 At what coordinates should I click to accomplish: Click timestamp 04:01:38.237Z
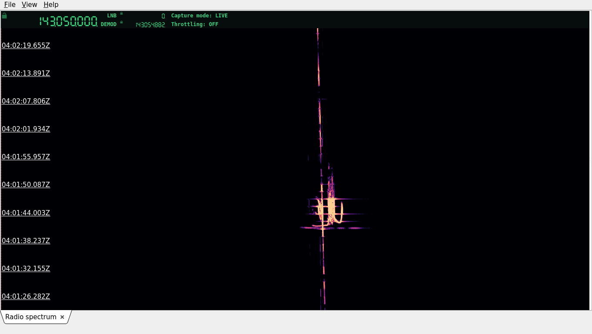(26, 240)
